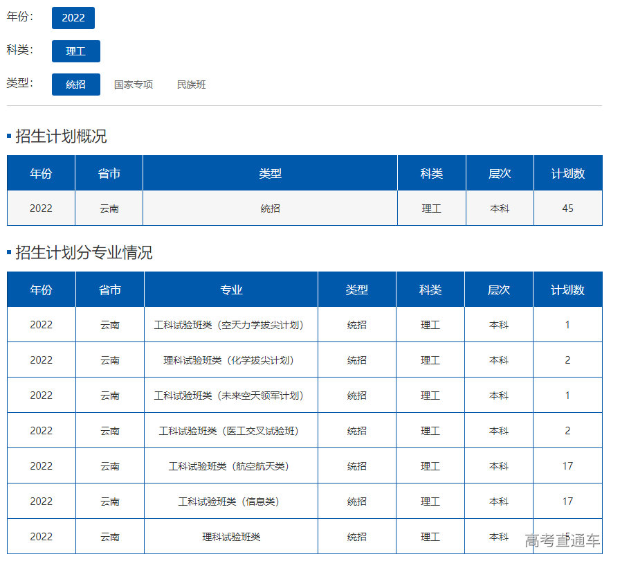Click the 工科试验班类（医工交叉试验班）entry
Image resolution: width=620 pixels, height=568 pixels.
point(230,429)
